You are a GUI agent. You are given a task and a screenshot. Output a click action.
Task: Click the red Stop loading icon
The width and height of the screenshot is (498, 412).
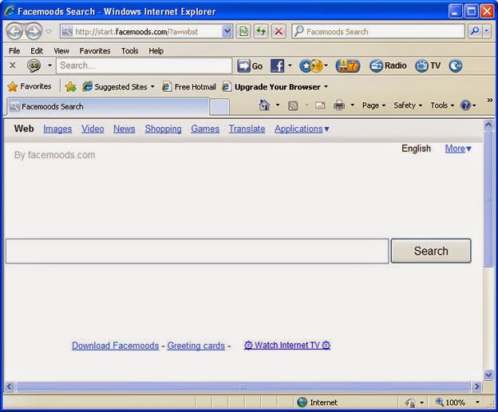pos(279,31)
